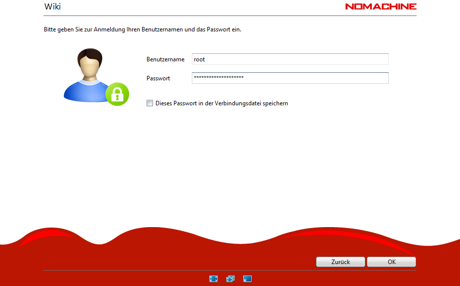
Task: Click the fullscreen icon in bottom bar
Action: [x=213, y=279]
